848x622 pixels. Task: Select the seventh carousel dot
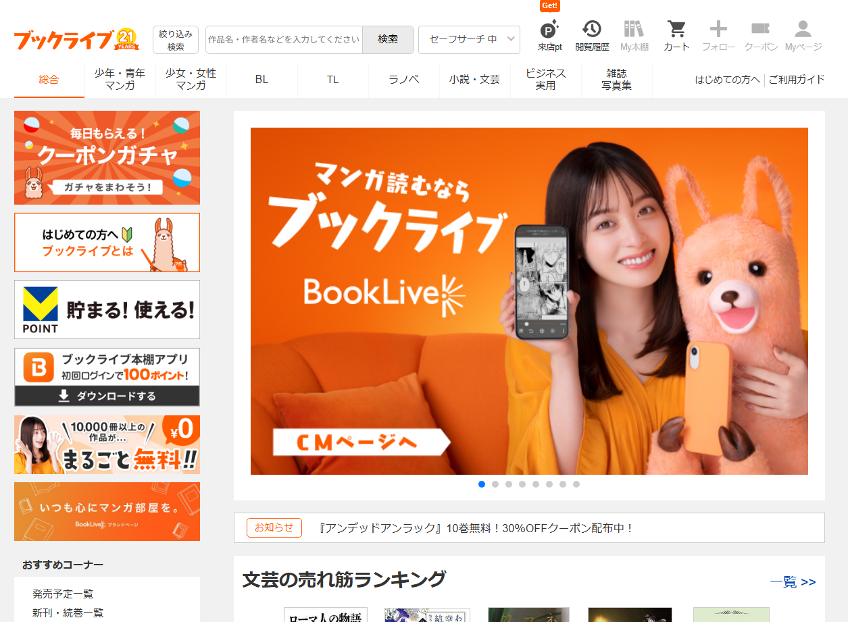(x=563, y=484)
